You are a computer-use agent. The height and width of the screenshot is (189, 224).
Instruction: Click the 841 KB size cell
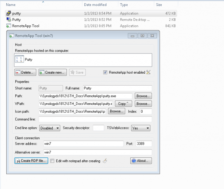click(x=170, y=26)
